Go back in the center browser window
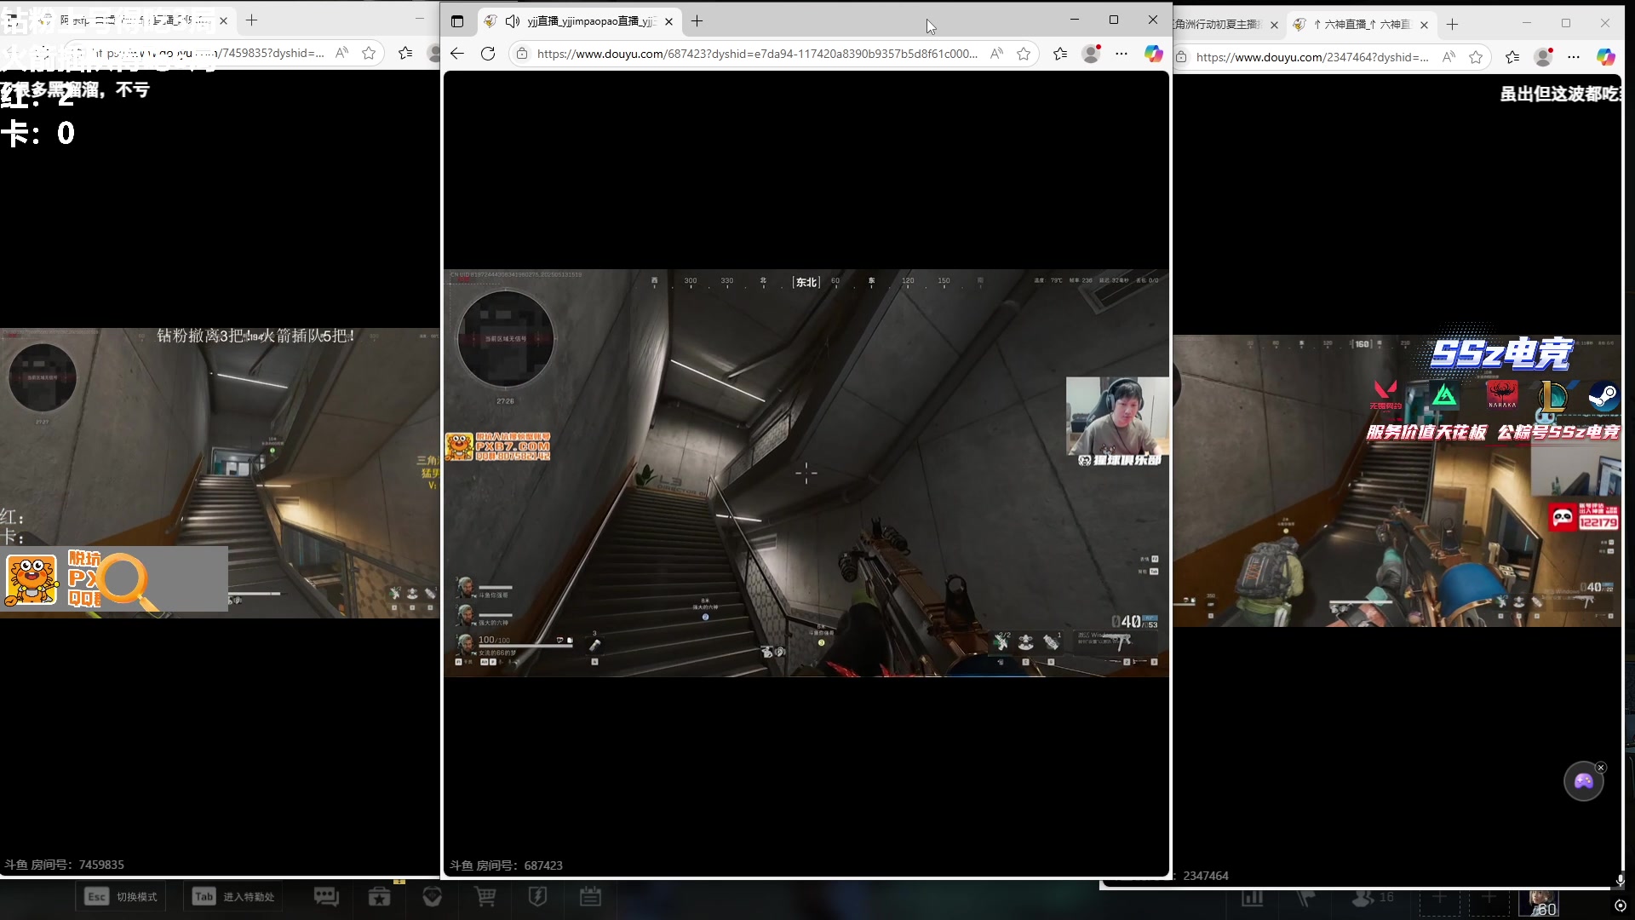 point(457,54)
